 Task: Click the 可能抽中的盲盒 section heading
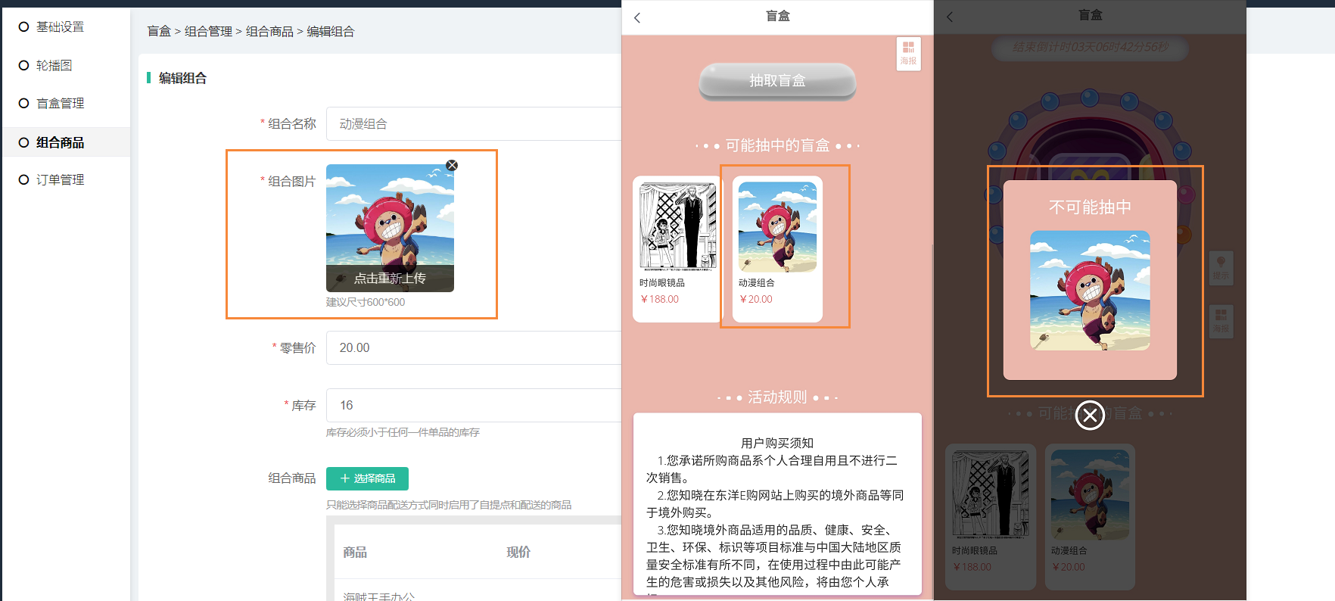(x=777, y=145)
